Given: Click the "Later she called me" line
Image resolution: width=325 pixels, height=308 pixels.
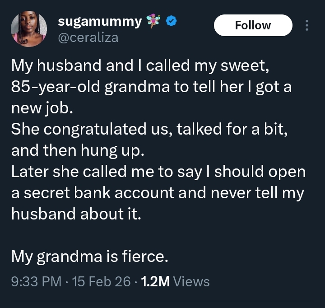Looking at the screenshot, I should pos(158,173).
